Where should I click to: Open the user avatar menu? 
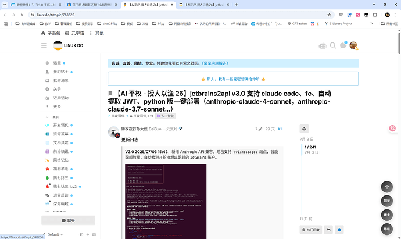point(353,45)
